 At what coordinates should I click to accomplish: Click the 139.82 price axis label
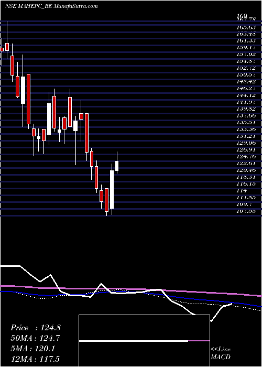246,109
